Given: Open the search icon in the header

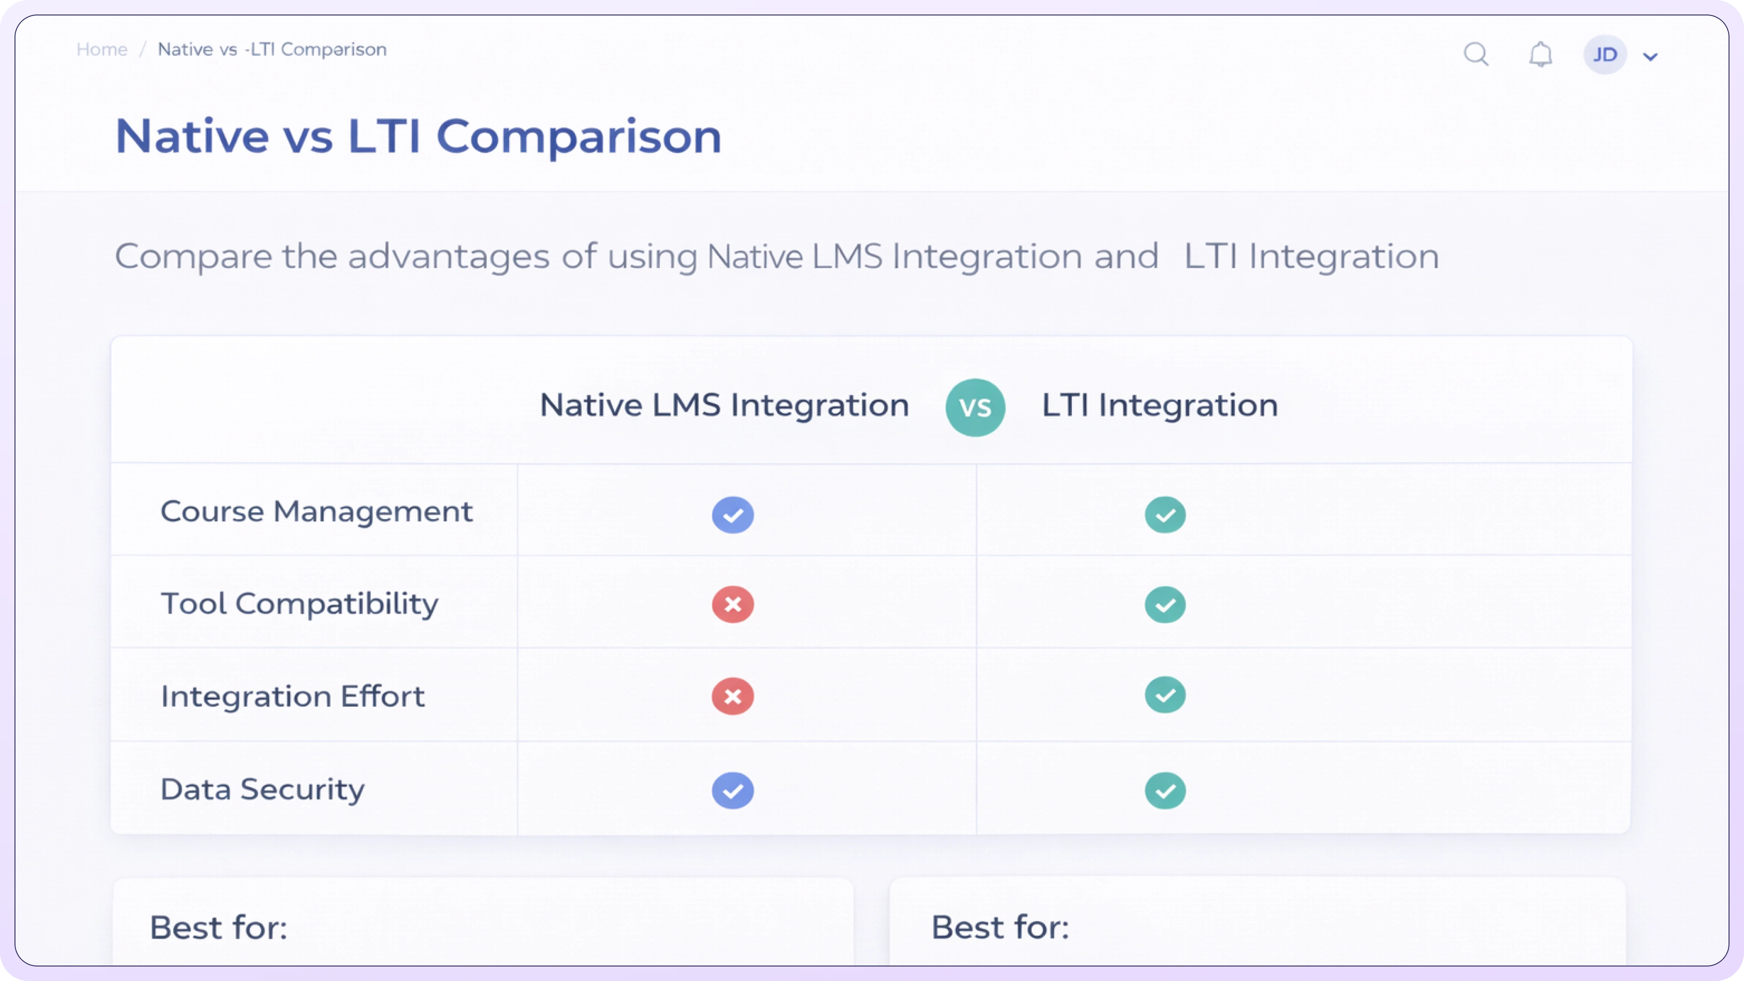Looking at the screenshot, I should (1476, 54).
